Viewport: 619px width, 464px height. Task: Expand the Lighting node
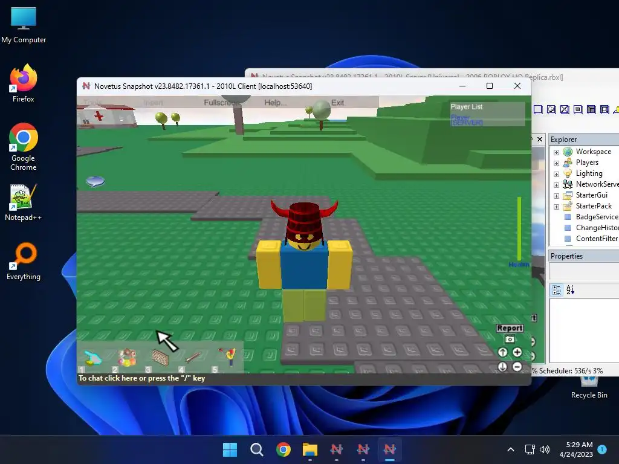click(556, 174)
